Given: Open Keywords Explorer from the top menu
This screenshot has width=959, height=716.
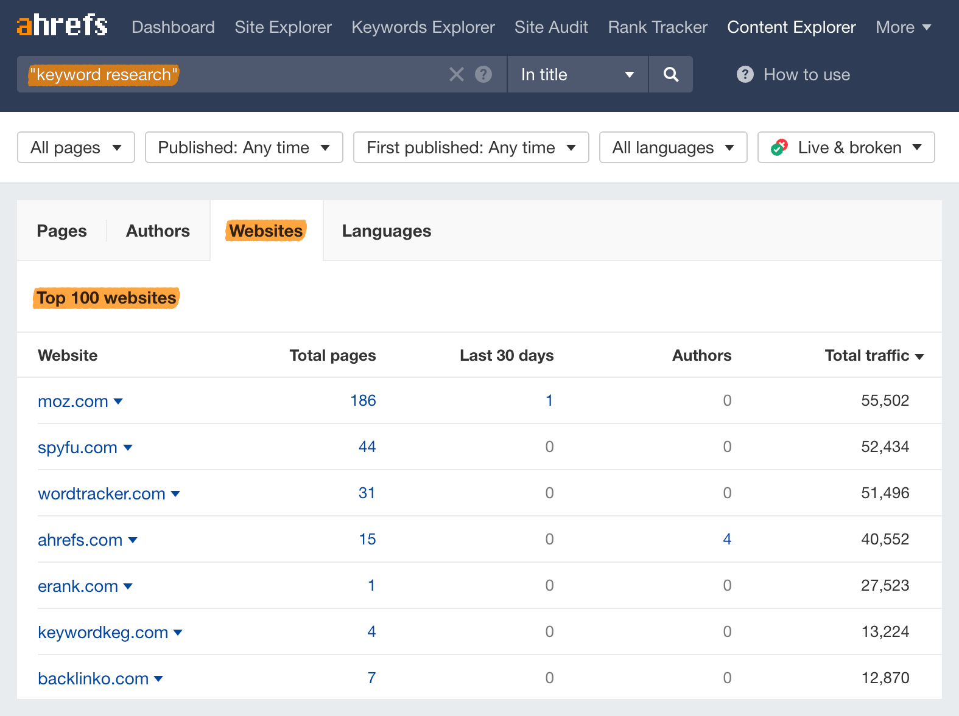Looking at the screenshot, I should (x=423, y=27).
